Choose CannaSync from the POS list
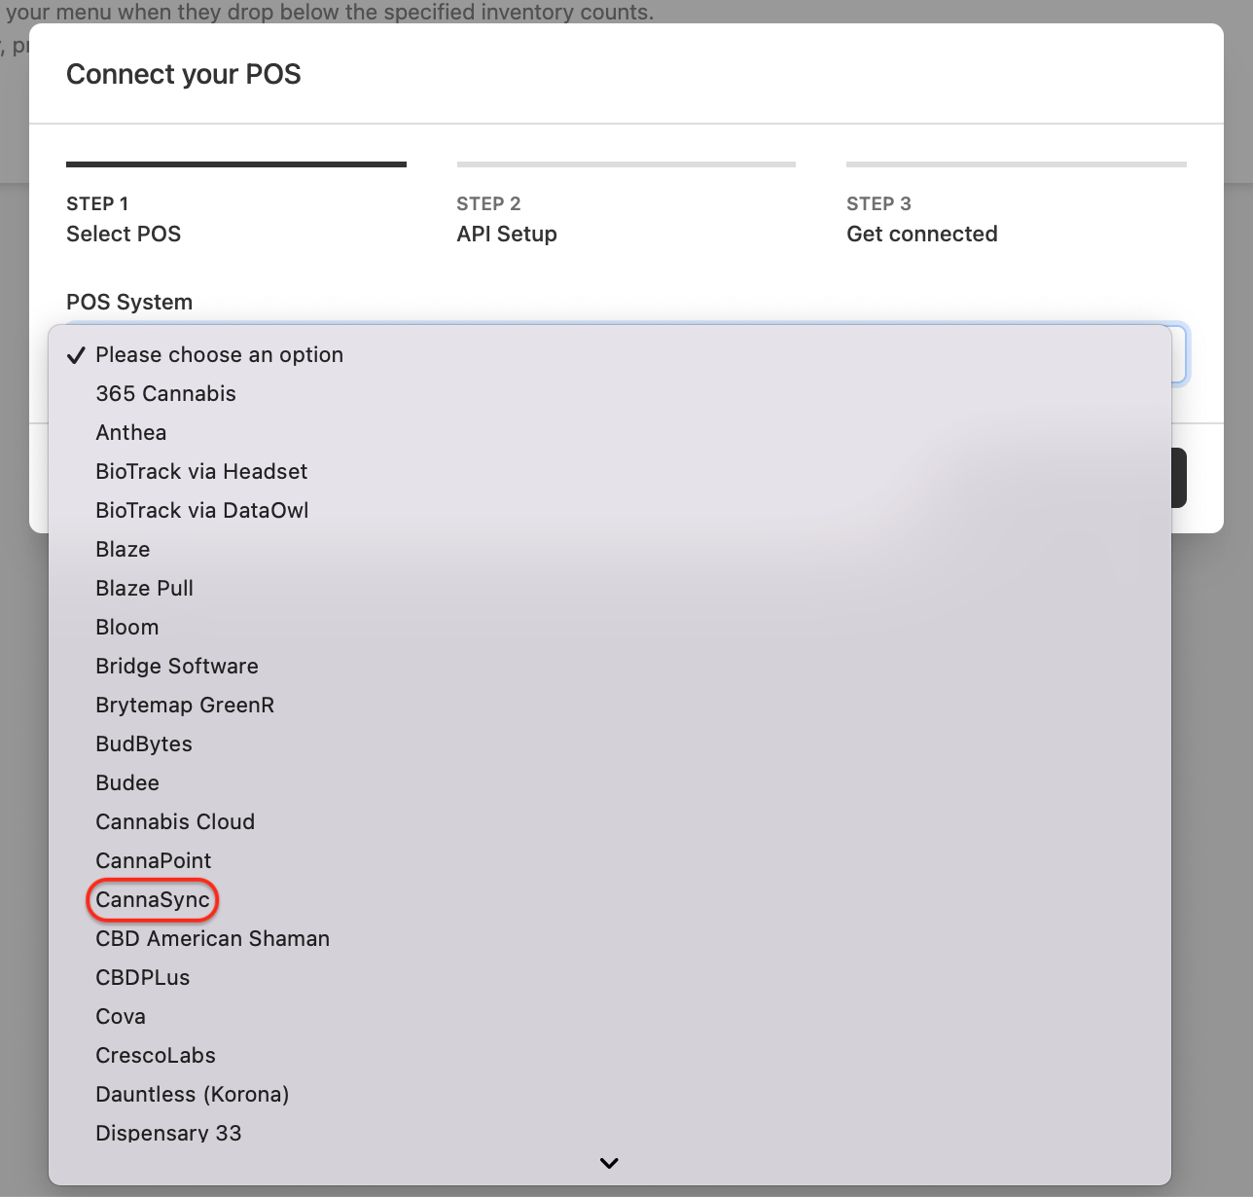1253x1197 pixels. pos(609,900)
